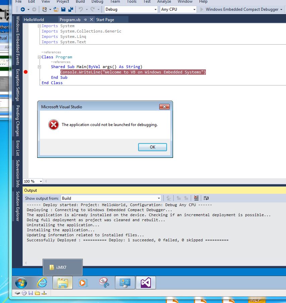Image resolution: width=286 pixels, height=303 pixels.
Task: Click the green Start debugging arrow
Action: (202, 9)
